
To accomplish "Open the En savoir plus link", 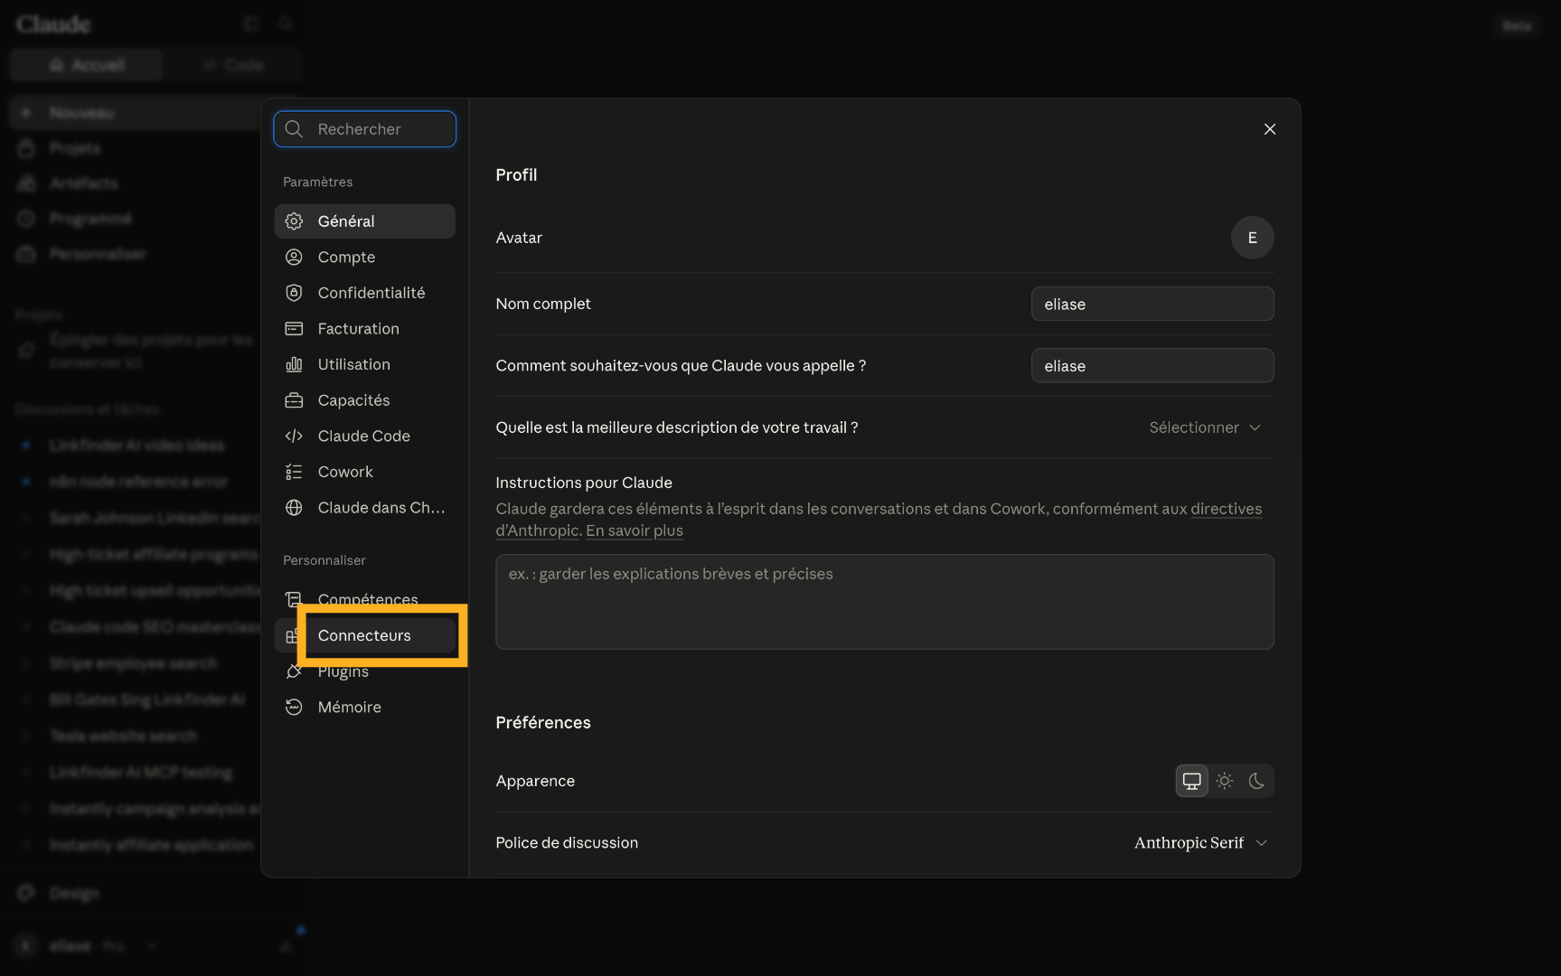I will point(635,530).
